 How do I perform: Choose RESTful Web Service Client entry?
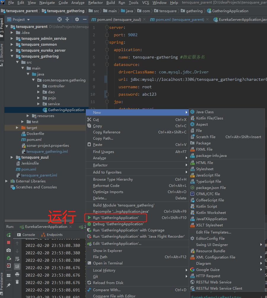point(227,288)
